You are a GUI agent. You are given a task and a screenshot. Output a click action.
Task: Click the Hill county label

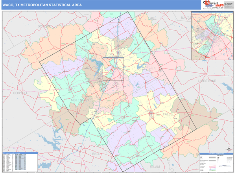tap(153, 18)
